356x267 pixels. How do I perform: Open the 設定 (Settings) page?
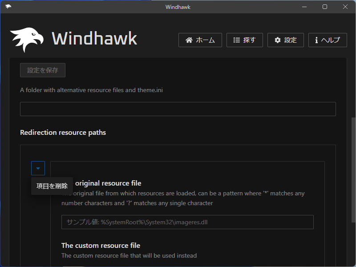point(285,40)
